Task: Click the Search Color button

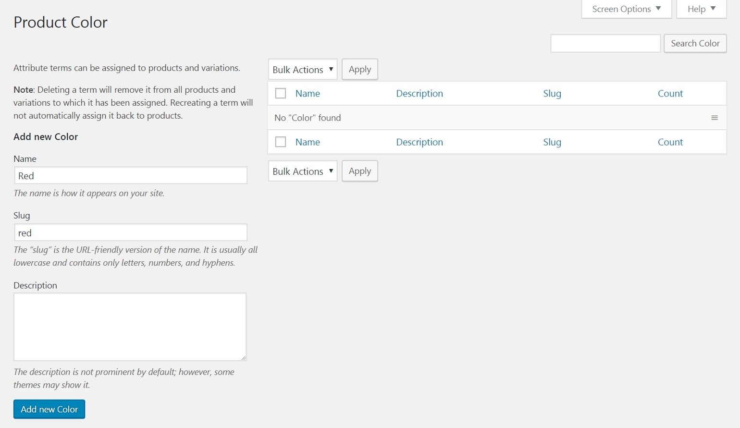Action: click(695, 43)
